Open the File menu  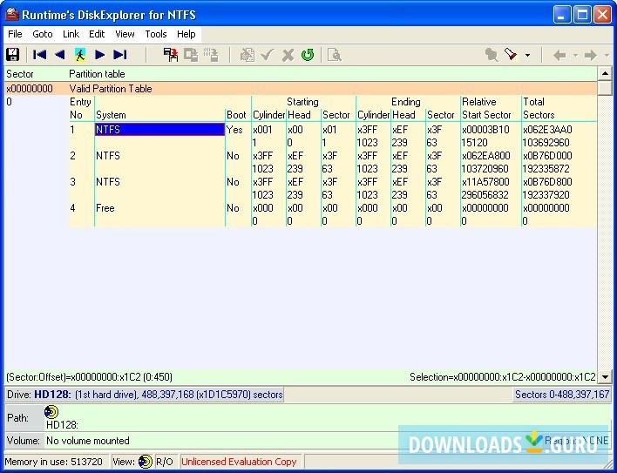(15, 34)
